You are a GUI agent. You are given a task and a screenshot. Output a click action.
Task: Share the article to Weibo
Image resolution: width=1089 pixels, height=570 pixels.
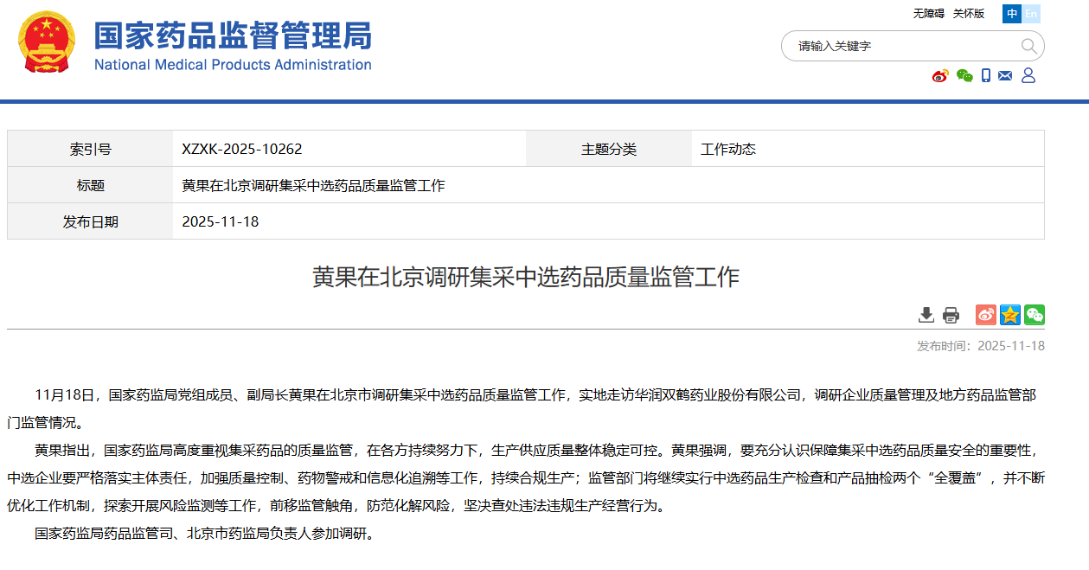985,315
